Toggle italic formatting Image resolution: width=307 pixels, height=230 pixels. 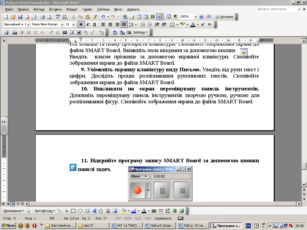tap(88, 25)
